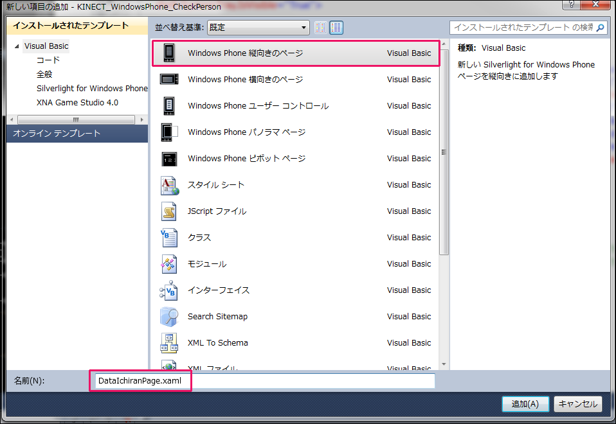Pick the XML To Schema template icon
The width and height of the screenshot is (616, 424).
coord(169,343)
